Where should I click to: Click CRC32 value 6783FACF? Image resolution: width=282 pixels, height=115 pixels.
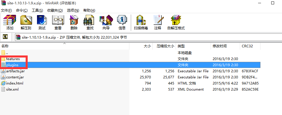[x=250, y=71]
